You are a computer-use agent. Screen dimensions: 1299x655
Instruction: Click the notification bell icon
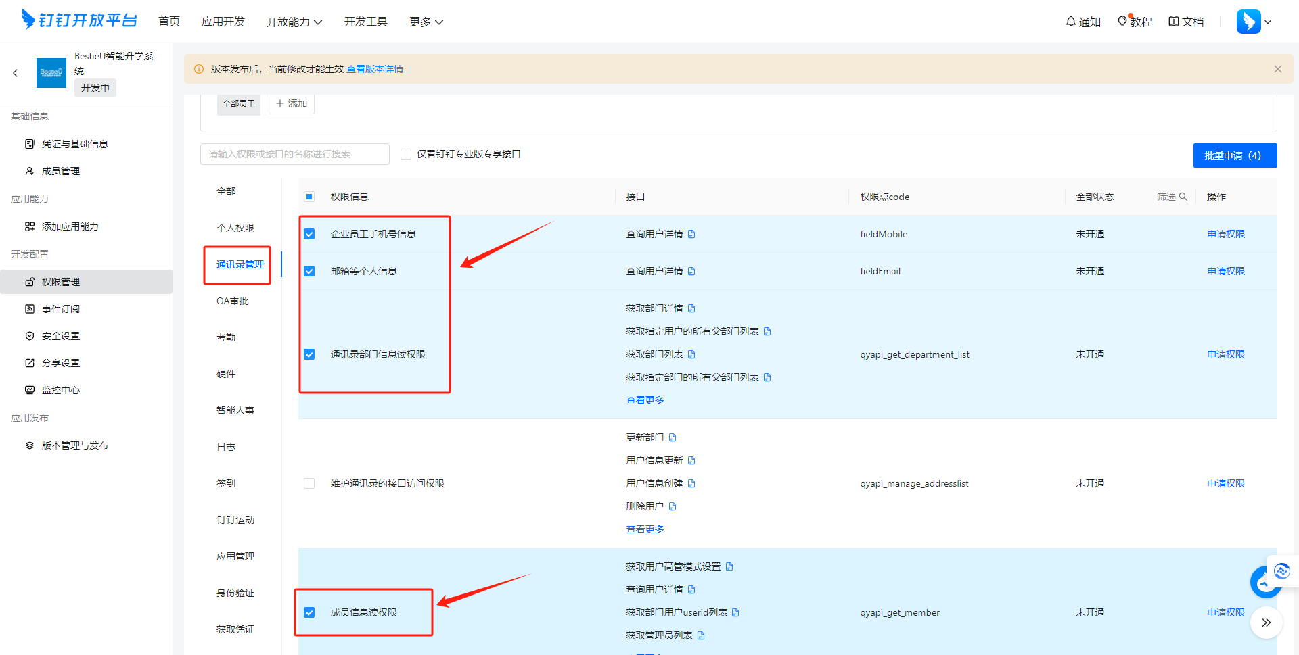click(1070, 22)
